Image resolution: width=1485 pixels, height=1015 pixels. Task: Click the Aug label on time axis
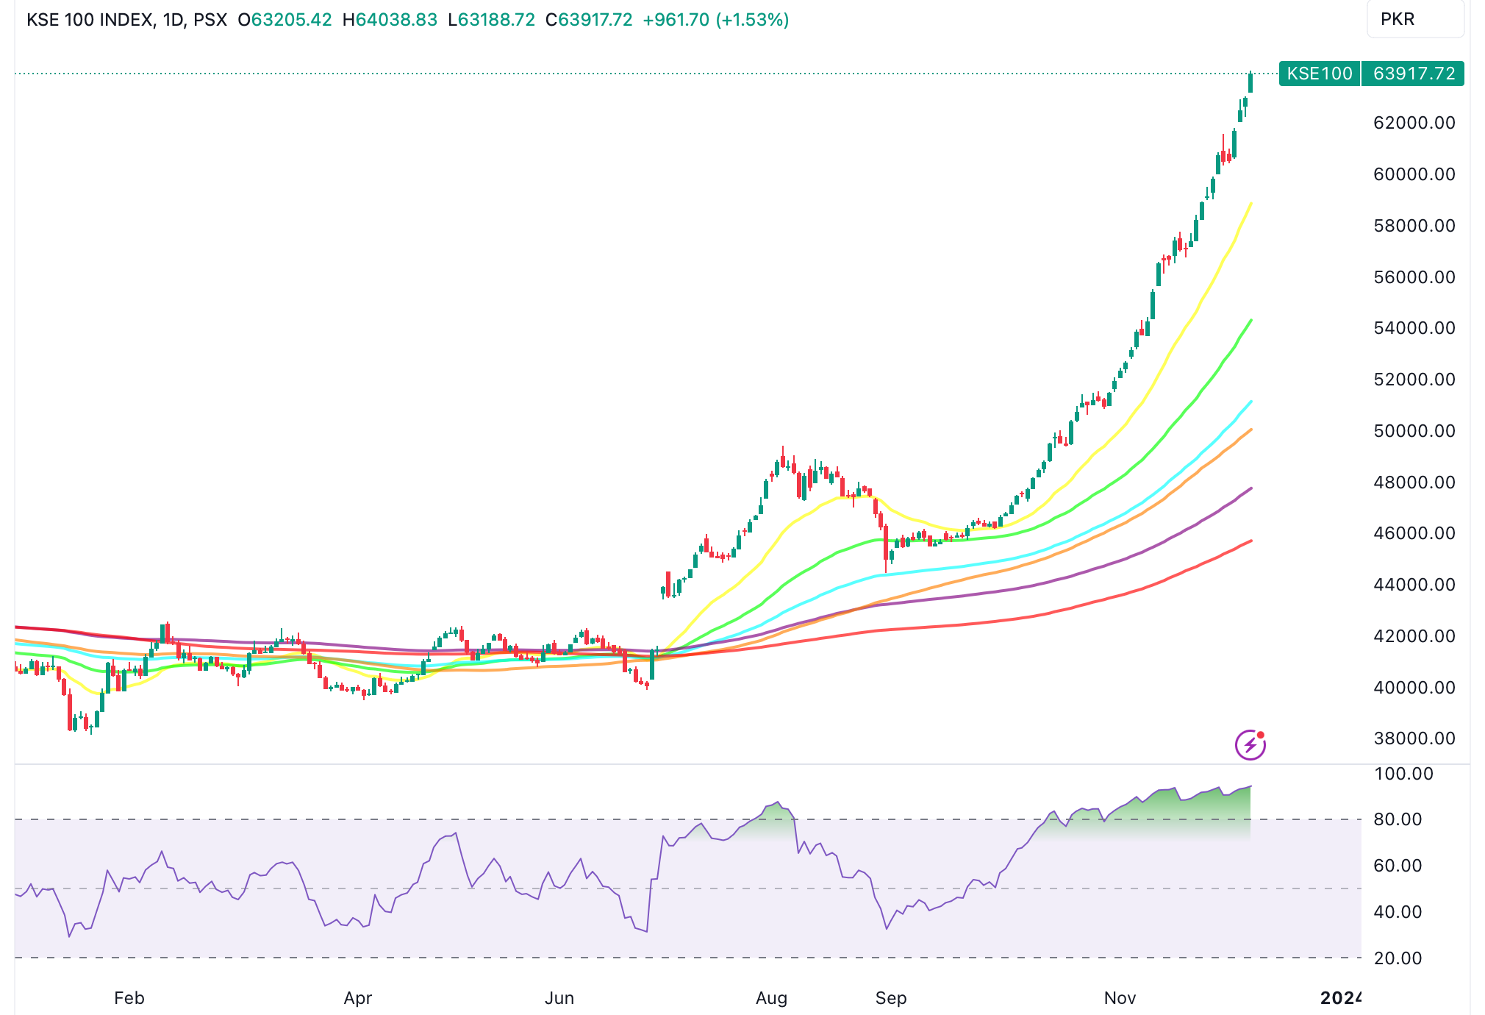(771, 998)
